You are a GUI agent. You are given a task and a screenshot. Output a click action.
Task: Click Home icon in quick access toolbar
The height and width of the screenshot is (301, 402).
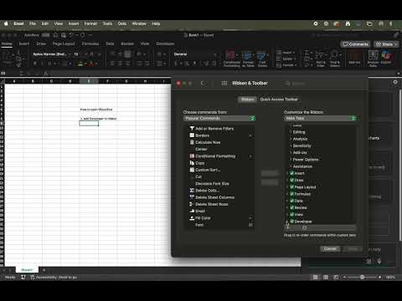(x=55, y=35)
